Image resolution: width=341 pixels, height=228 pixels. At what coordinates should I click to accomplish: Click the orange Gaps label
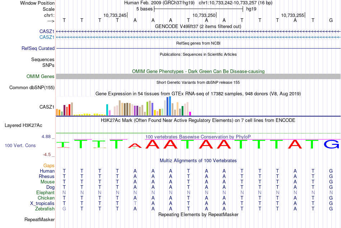point(49,166)
